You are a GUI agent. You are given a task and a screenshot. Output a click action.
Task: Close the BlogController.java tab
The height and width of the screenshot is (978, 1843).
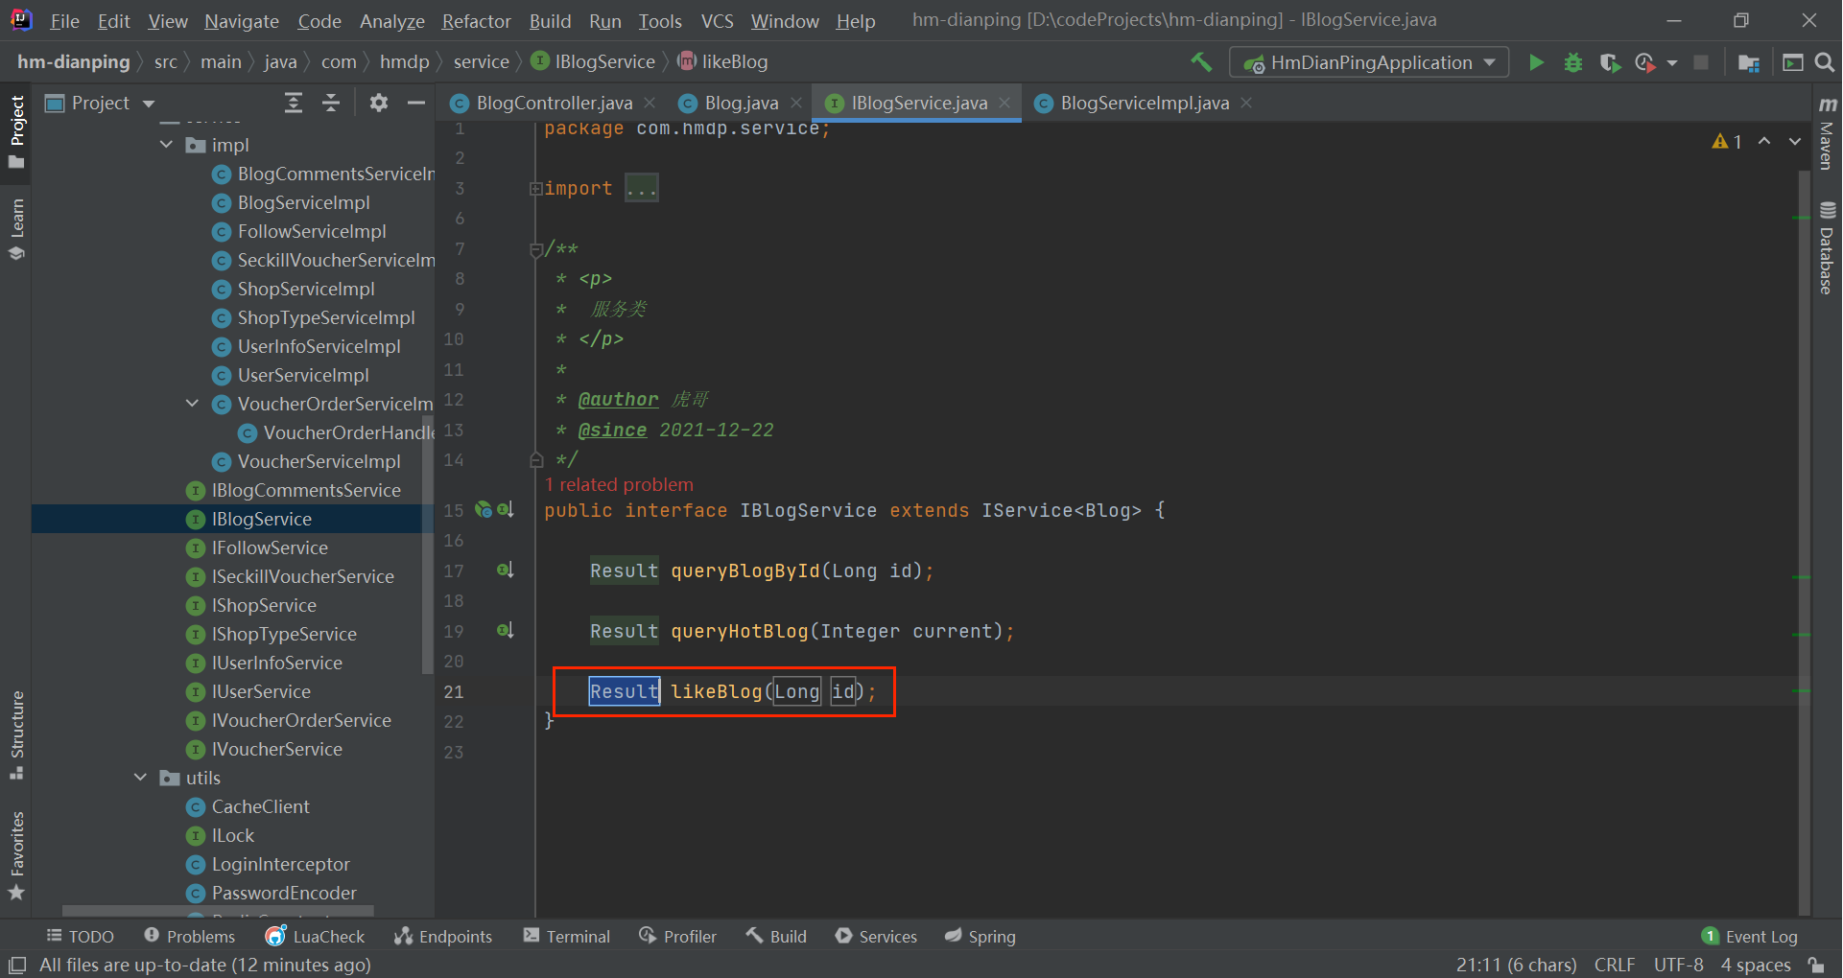point(650,103)
